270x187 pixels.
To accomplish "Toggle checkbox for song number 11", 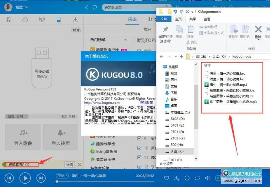I will click(139, 157).
